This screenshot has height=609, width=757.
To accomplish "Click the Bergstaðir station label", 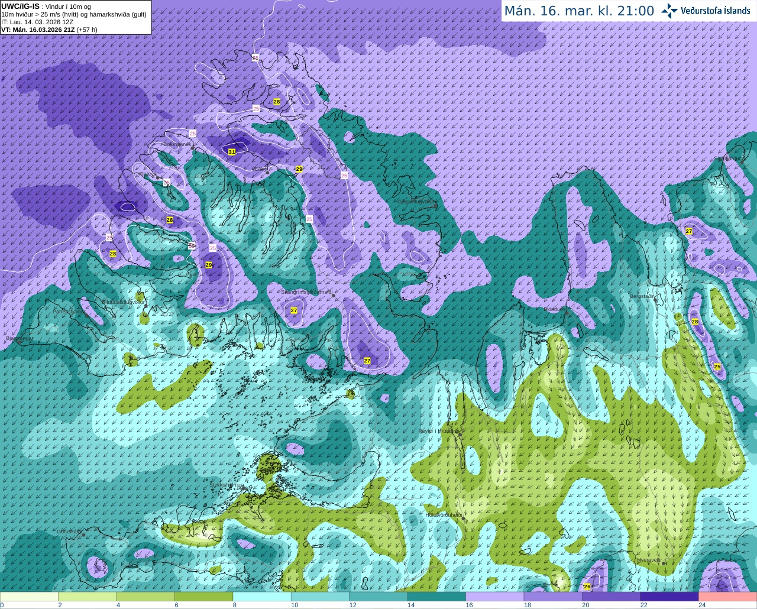I will [x=642, y=296].
